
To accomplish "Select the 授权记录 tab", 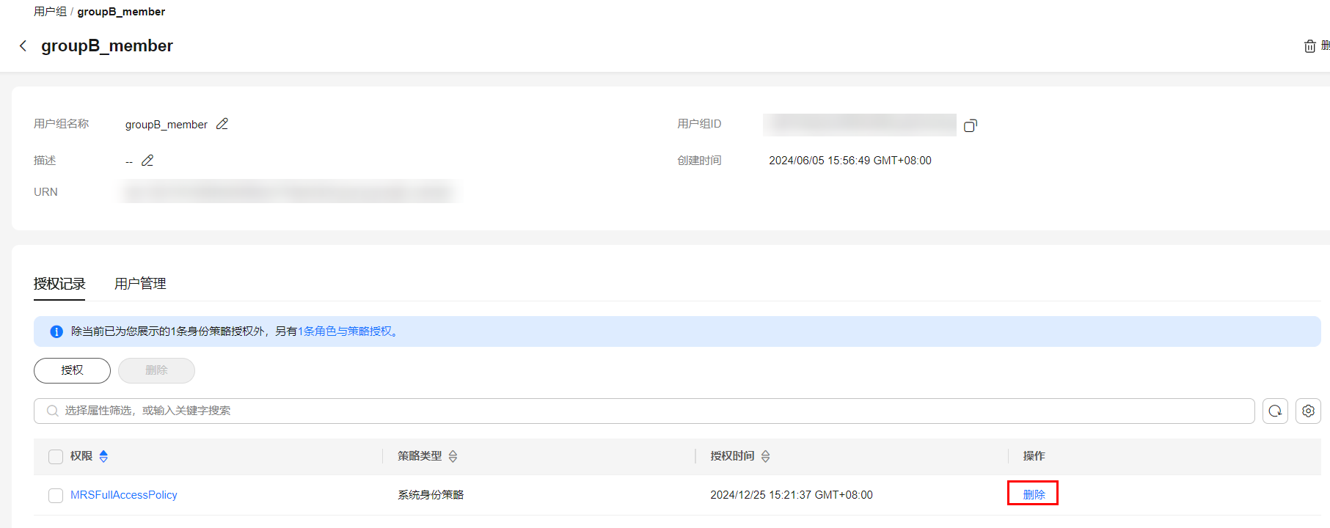I will coord(59,284).
